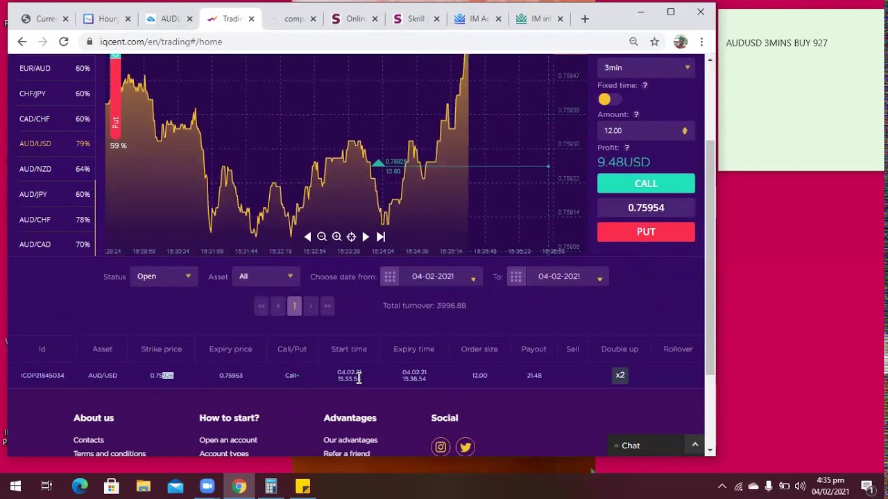Open the Twitter social icon
Viewport: 888px width, 499px height.
(x=466, y=447)
